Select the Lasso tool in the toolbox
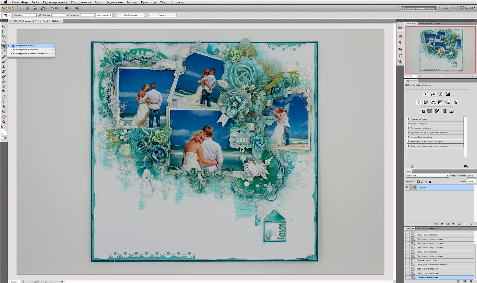Screen dimensions: 477x283 [4, 36]
